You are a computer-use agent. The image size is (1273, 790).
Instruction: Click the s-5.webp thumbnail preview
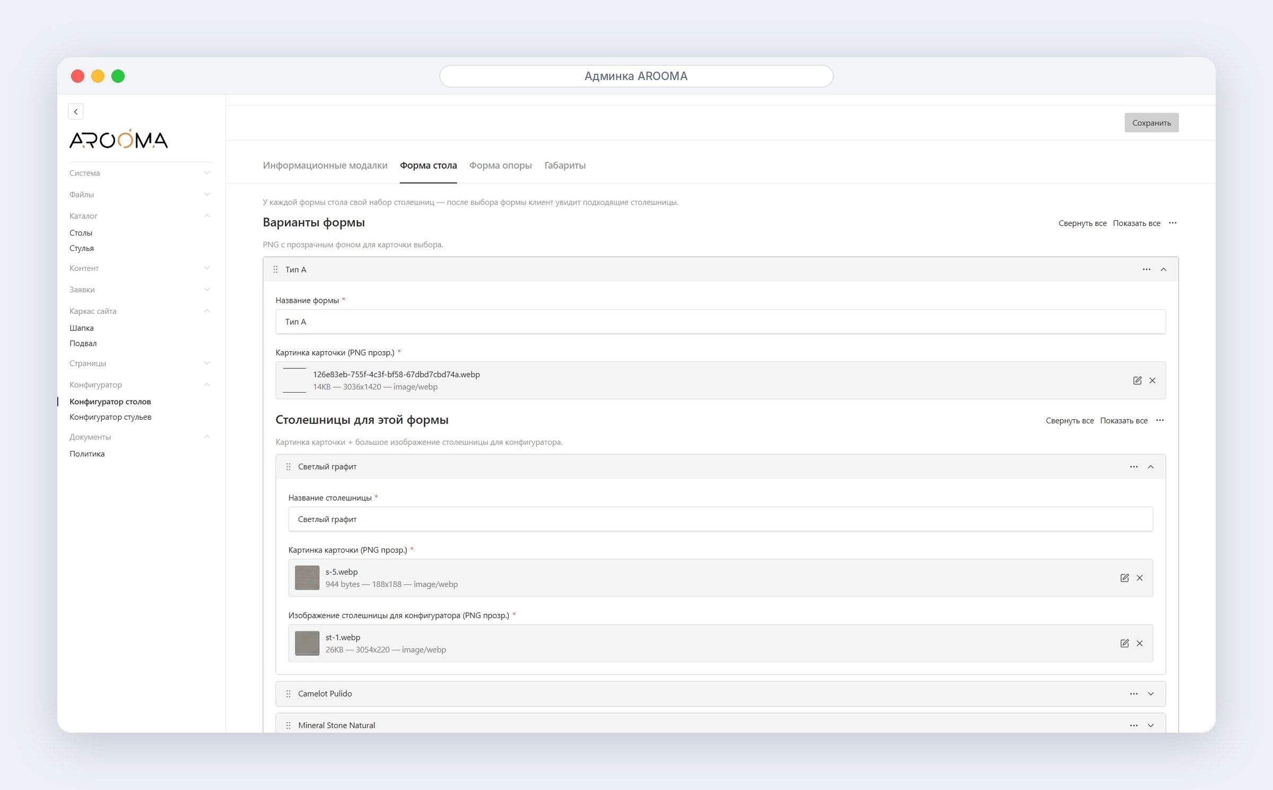tap(307, 578)
